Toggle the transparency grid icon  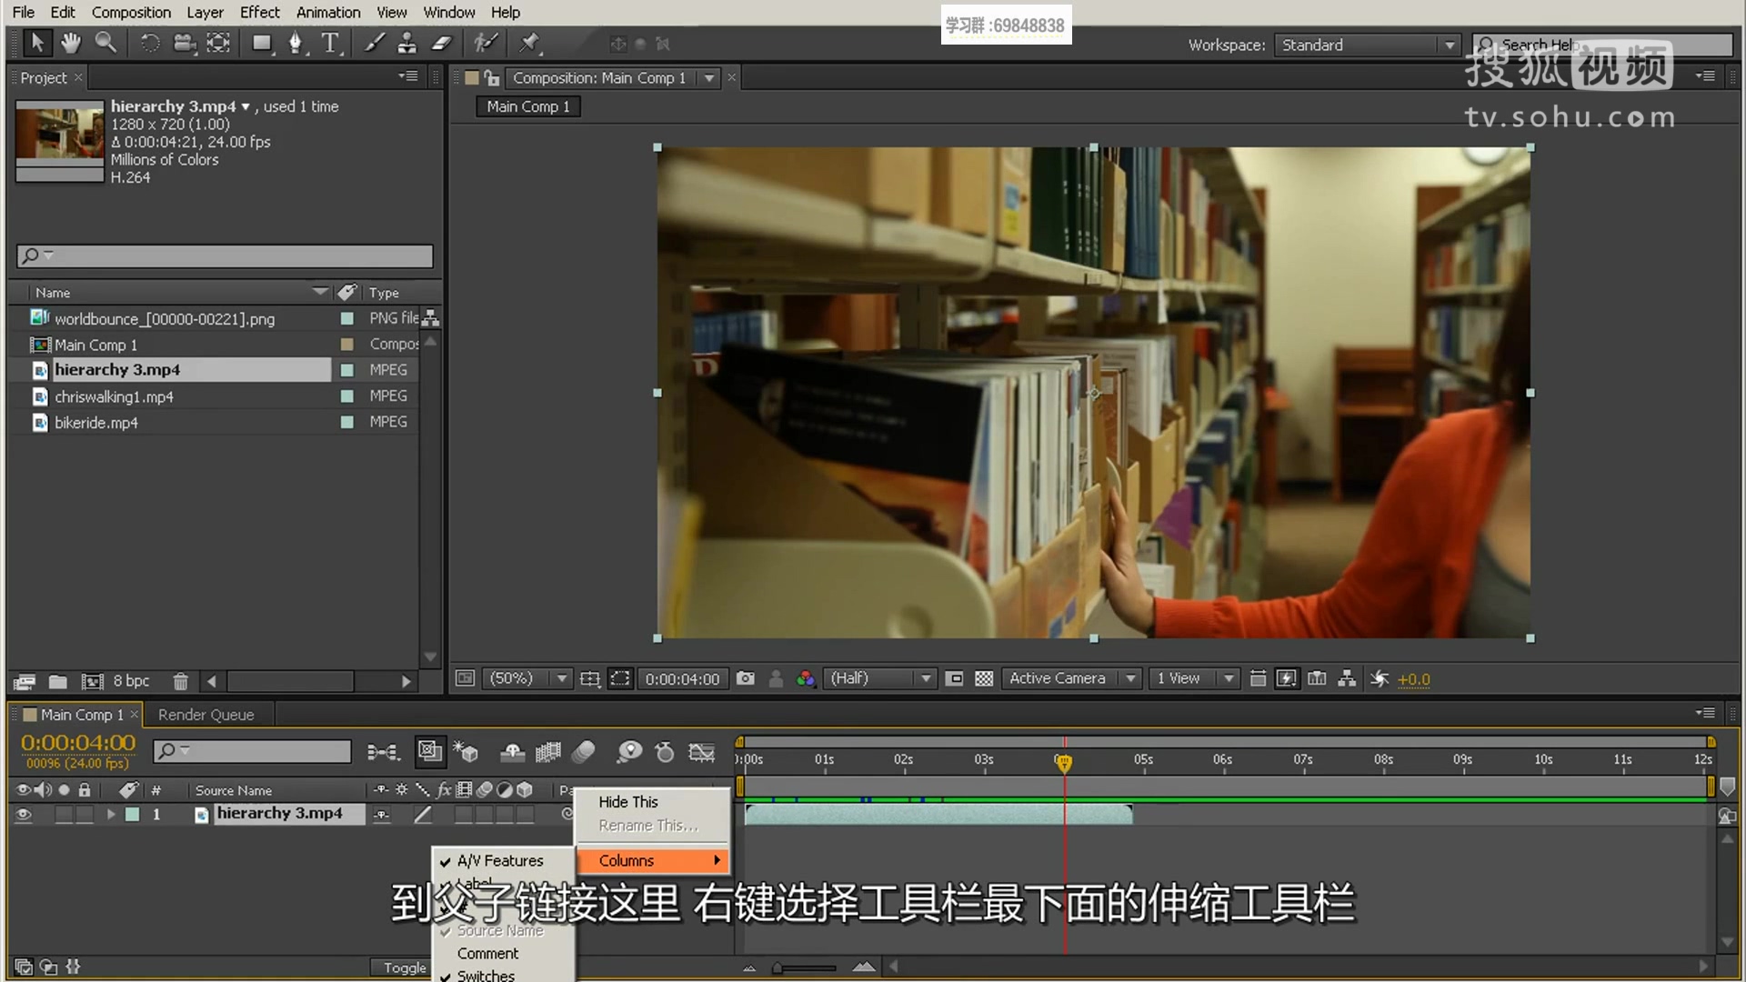[x=984, y=678]
